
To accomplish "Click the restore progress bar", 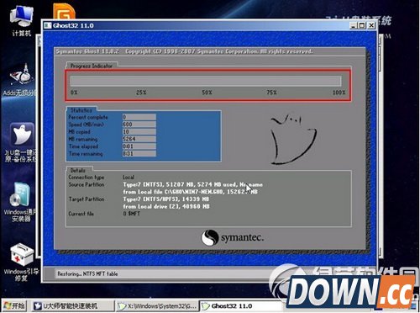I will [206, 81].
